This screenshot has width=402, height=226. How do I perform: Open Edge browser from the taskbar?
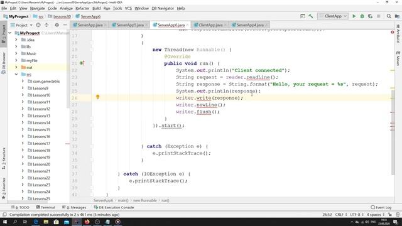(x=36, y=222)
